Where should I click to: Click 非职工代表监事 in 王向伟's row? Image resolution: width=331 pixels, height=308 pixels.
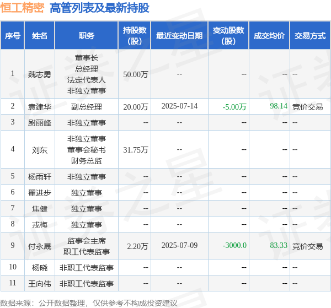[87, 284]
